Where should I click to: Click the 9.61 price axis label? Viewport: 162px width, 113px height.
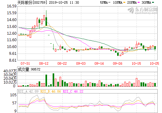[x=13, y=54]
